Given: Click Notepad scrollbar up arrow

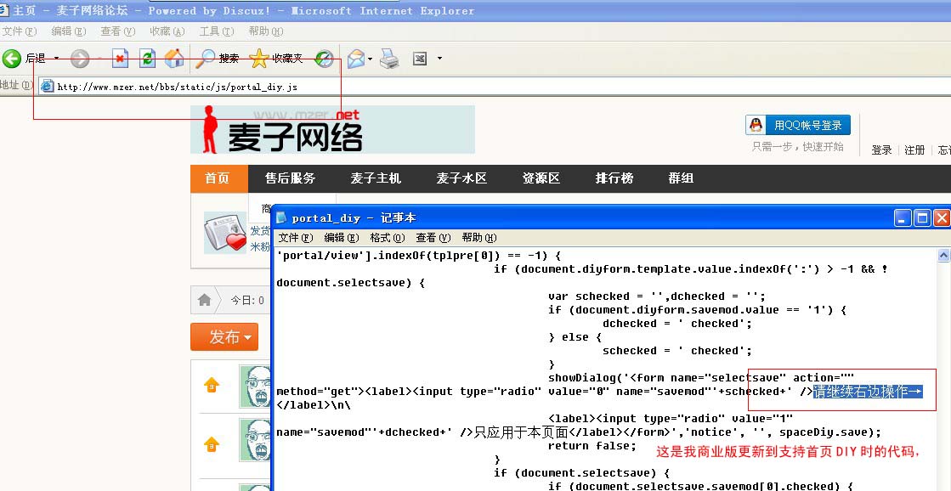Looking at the screenshot, I should pos(943,256).
